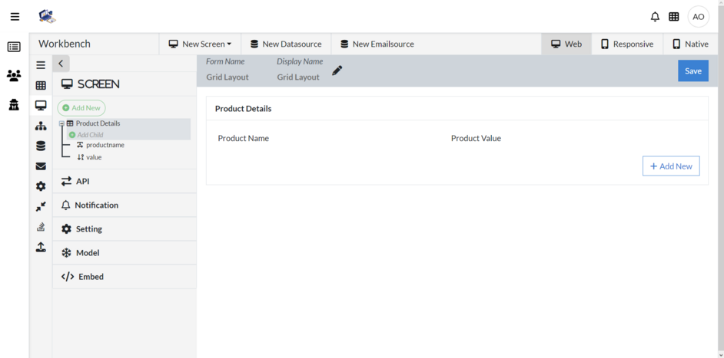Open the sitemap hierarchy icon in sidebar

click(x=41, y=126)
